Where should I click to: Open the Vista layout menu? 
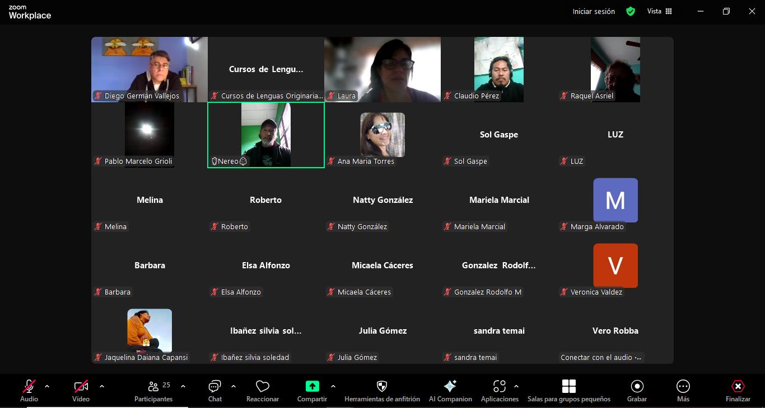point(659,11)
